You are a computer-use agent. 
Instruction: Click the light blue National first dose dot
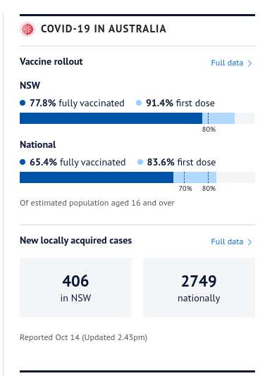tap(140, 163)
